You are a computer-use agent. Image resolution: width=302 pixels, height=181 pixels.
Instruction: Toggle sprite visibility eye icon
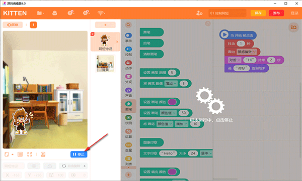click(x=34, y=166)
